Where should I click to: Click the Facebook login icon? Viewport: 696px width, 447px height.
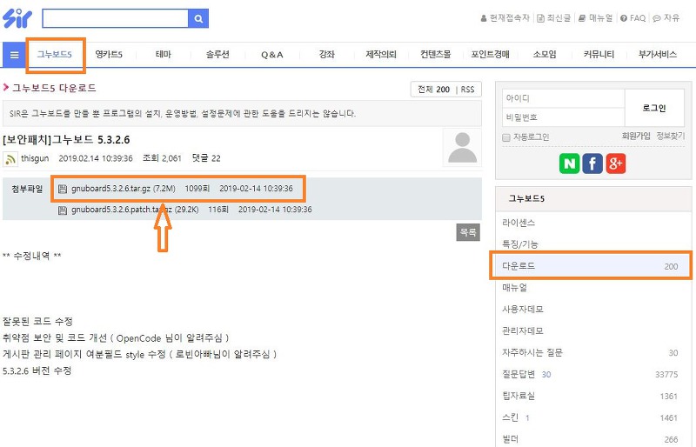tap(592, 163)
